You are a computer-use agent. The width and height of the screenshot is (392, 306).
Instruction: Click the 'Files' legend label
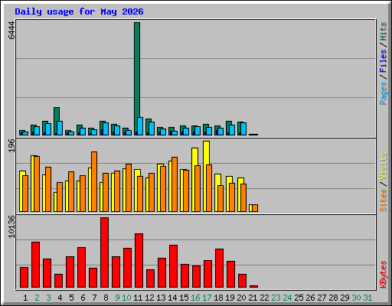[383, 61]
